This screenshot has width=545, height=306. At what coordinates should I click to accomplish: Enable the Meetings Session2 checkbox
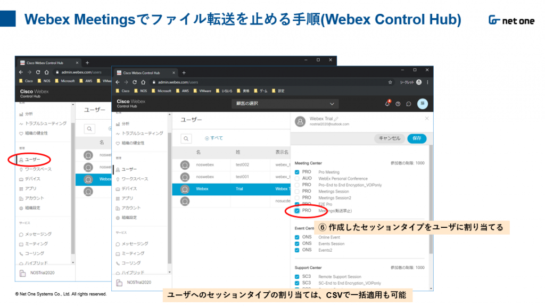(x=297, y=198)
